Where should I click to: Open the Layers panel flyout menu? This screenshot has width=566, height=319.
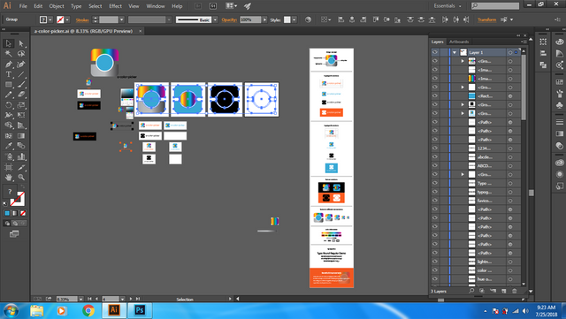[524, 42]
